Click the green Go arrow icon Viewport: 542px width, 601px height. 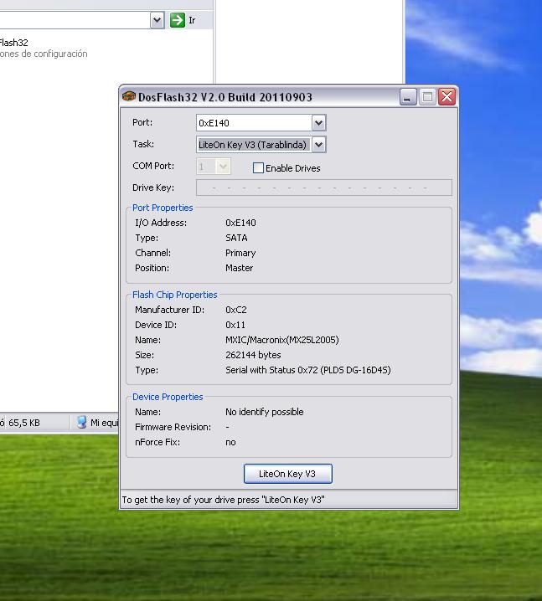tap(177, 20)
